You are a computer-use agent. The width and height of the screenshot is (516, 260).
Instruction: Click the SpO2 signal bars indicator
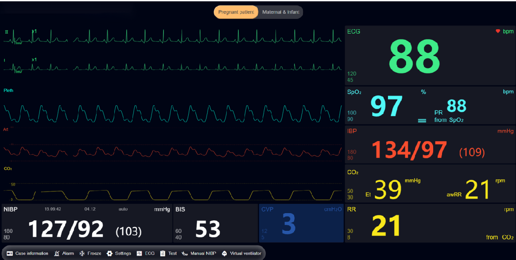pos(422,120)
